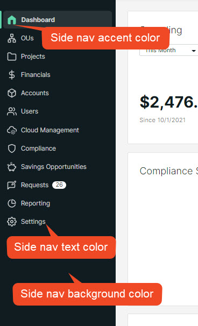Select the Compliance shield icon
Viewport: 198px width, 326px height.
click(x=12, y=148)
